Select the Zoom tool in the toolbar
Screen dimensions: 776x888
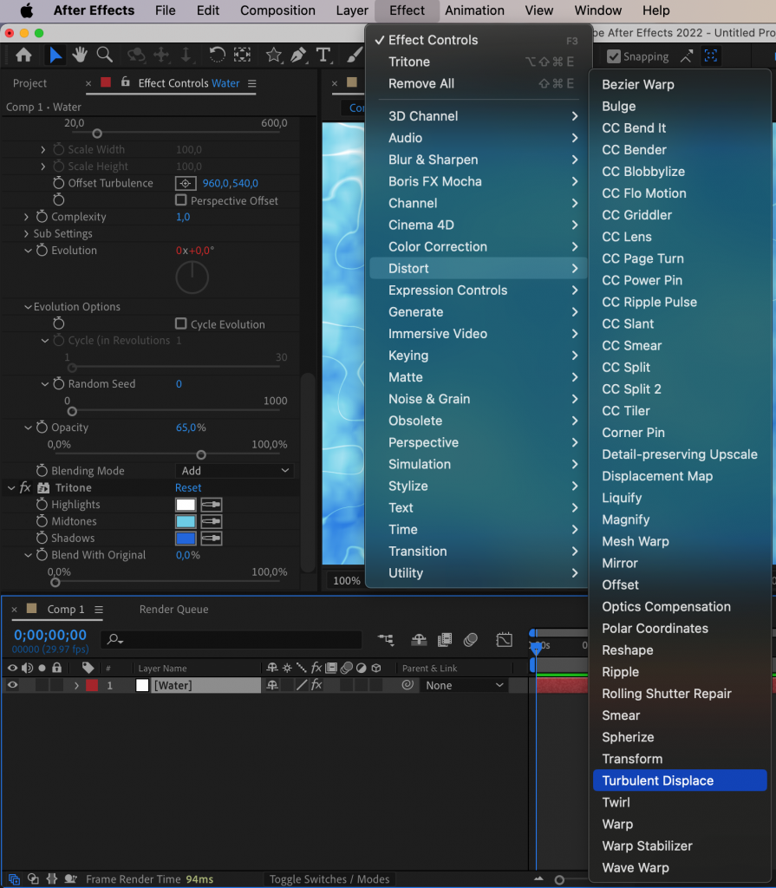point(103,55)
